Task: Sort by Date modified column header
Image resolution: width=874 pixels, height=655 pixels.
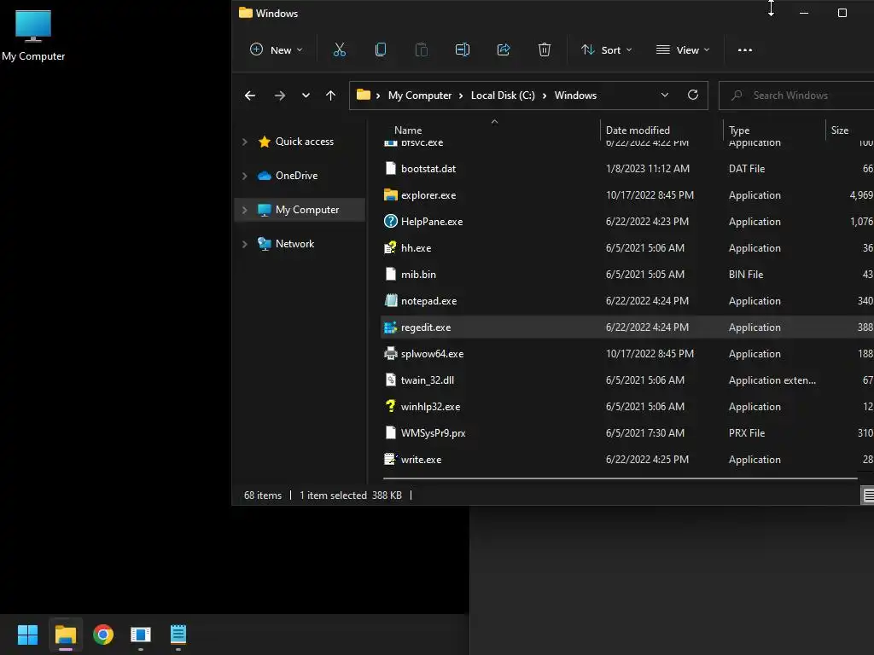Action: pyautogui.click(x=638, y=130)
